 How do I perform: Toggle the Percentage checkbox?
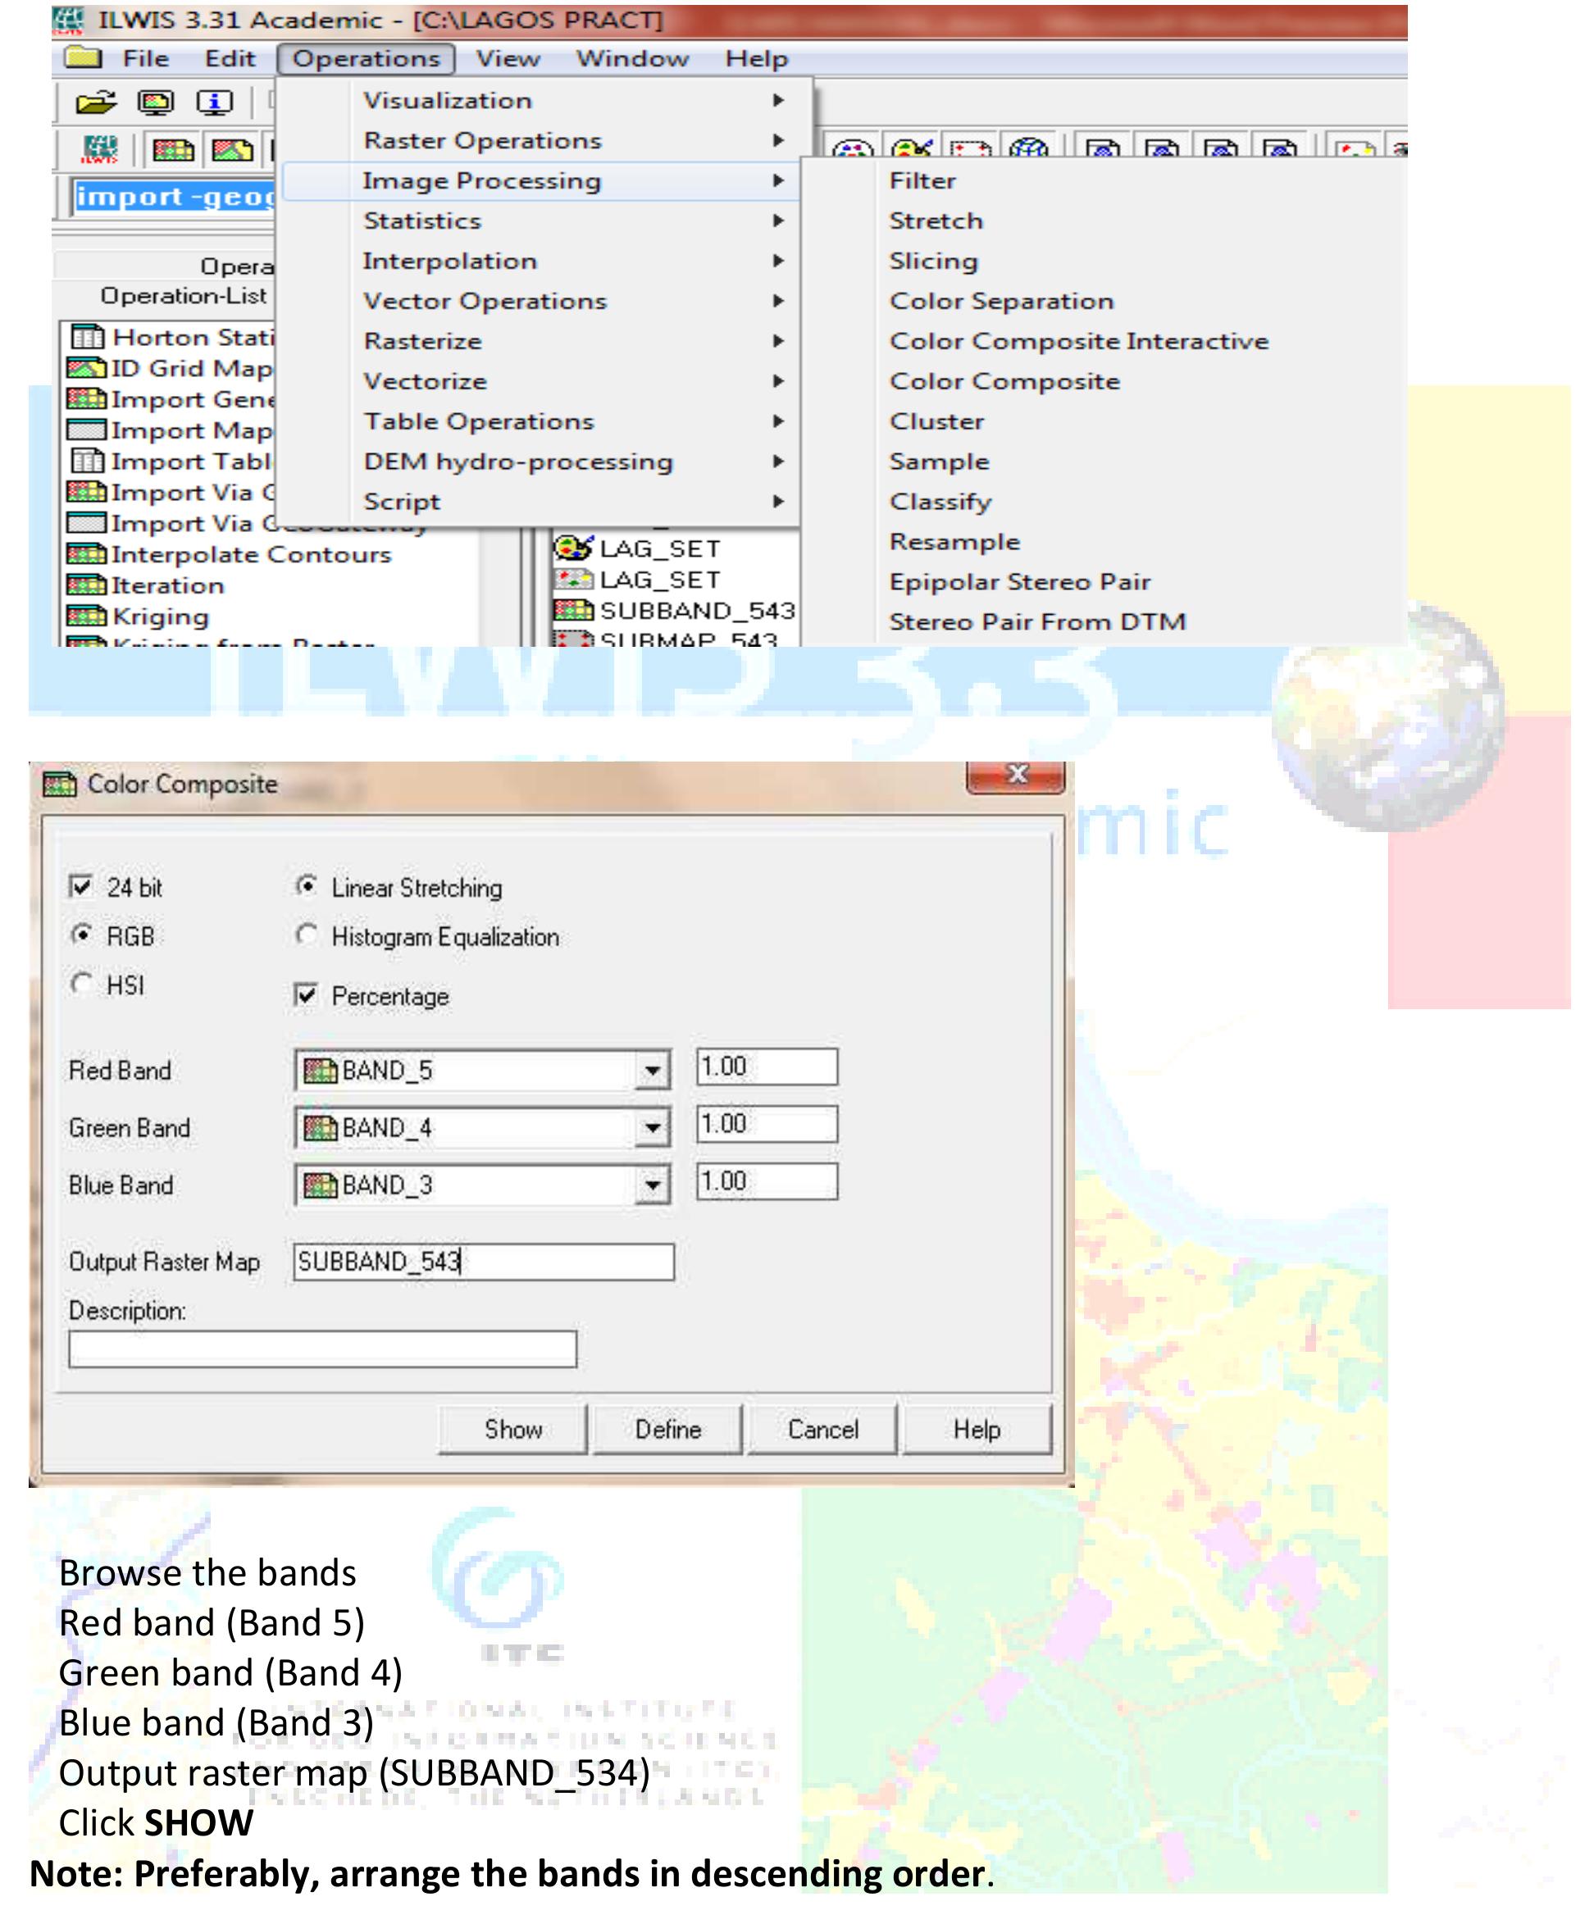tap(307, 995)
